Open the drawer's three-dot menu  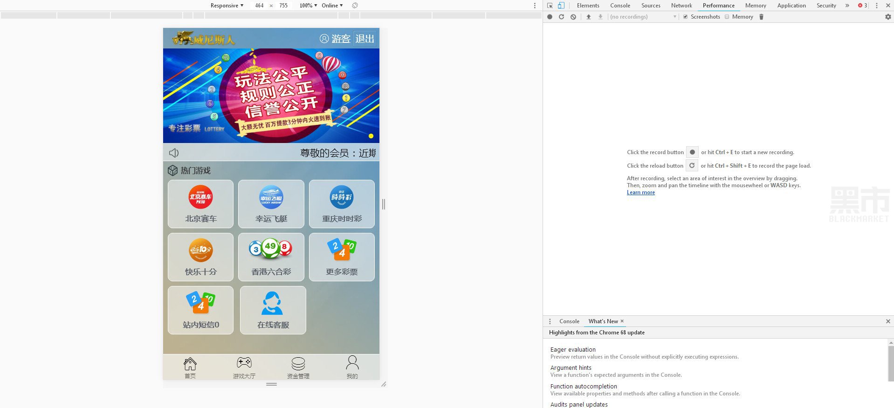tap(550, 321)
